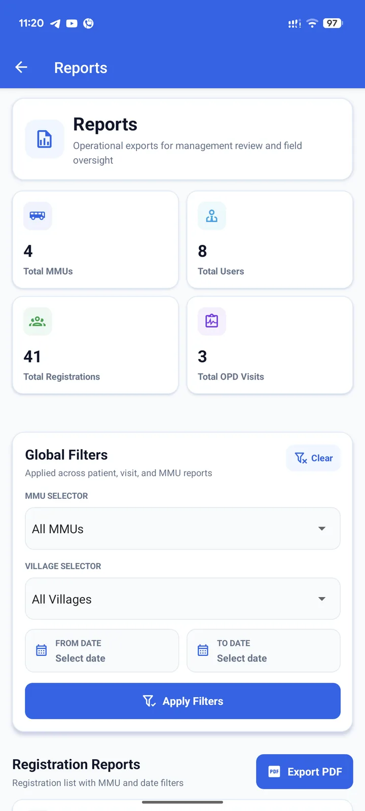The width and height of the screenshot is (365, 811).
Task: Select the FROM DATE field
Action: tap(102, 651)
